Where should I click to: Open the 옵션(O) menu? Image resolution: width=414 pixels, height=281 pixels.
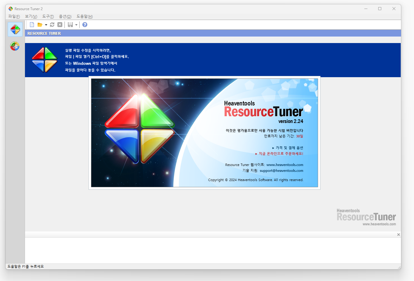click(x=65, y=17)
